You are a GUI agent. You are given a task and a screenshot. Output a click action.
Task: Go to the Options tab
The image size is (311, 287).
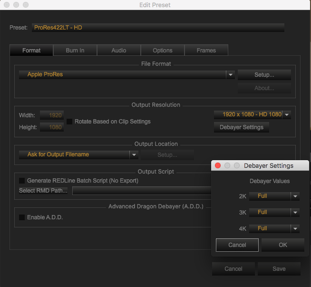(163, 51)
